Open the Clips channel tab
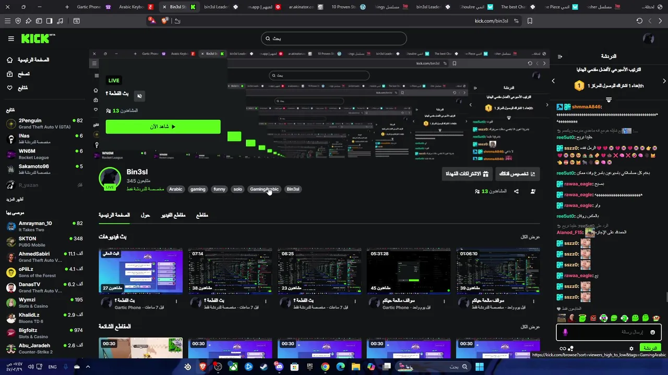This screenshot has width=668, height=375. click(x=202, y=215)
